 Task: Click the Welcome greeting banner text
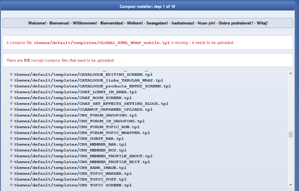148,23
